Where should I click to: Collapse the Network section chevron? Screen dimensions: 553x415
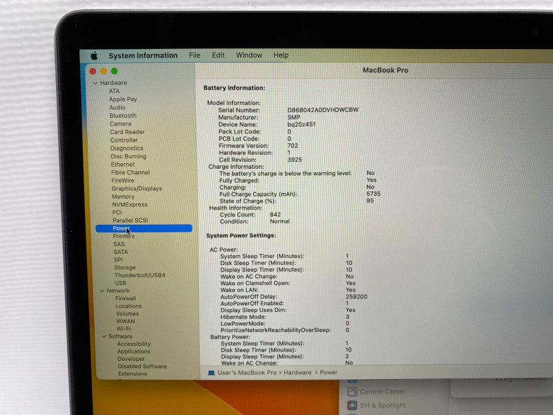point(102,290)
